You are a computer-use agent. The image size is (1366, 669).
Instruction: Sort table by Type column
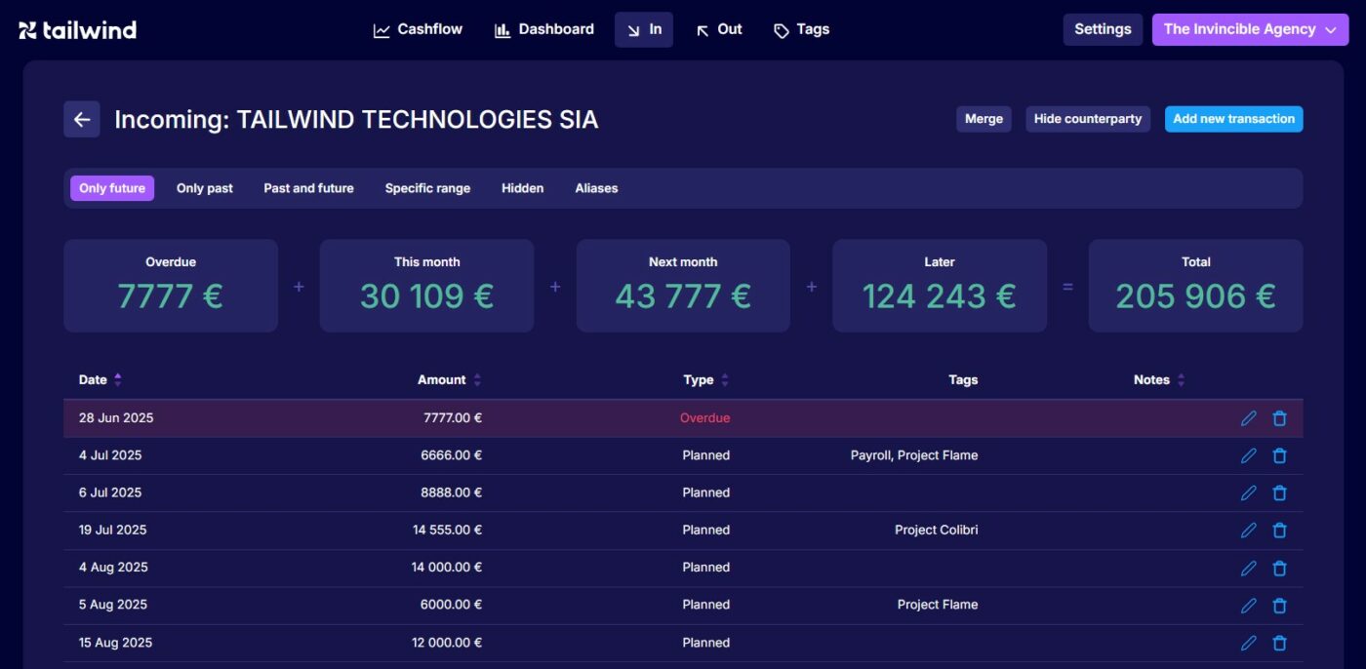[706, 380]
